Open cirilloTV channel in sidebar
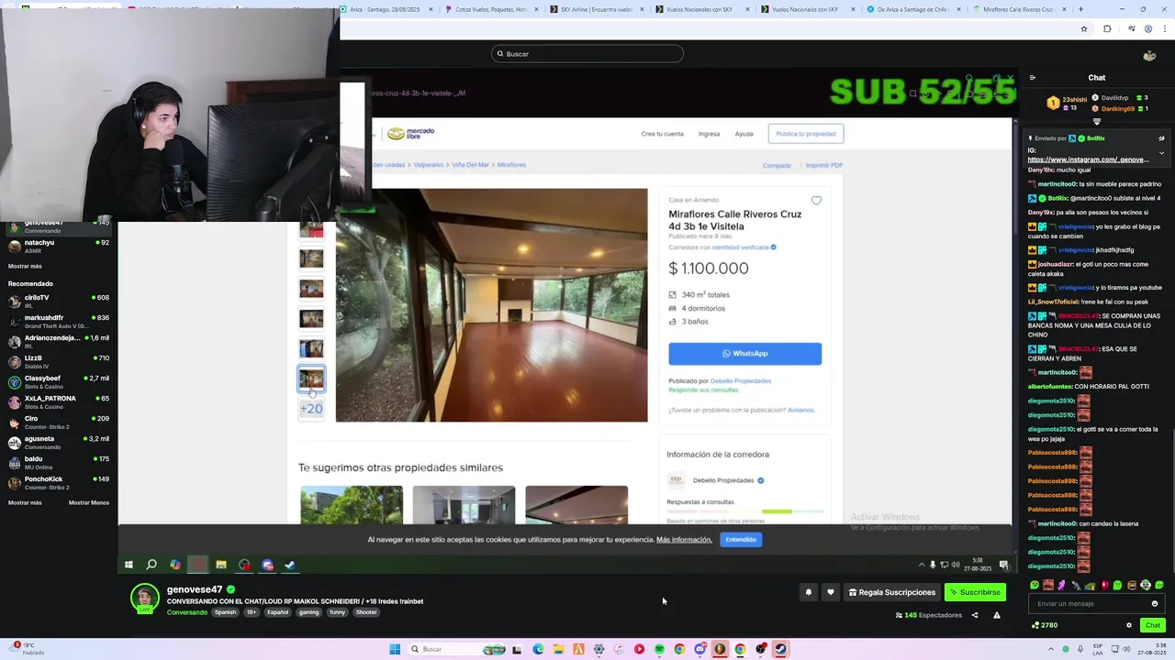The width and height of the screenshot is (1175, 660). click(59, 301)
